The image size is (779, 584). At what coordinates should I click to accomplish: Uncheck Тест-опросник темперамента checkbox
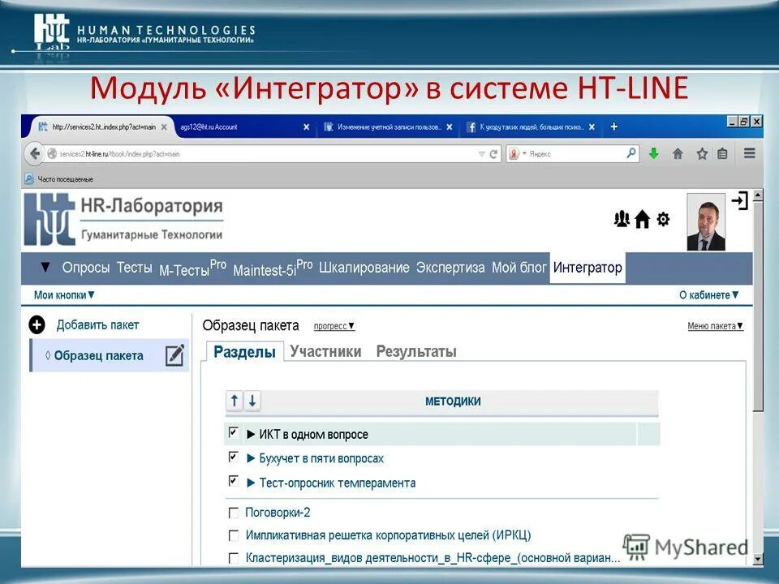point(233,481)
